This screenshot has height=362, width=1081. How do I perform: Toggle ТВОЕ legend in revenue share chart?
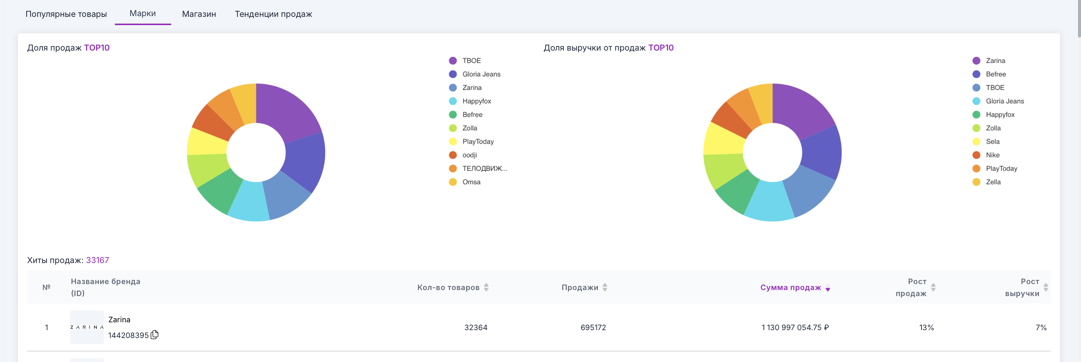click(x=988, y=88)
